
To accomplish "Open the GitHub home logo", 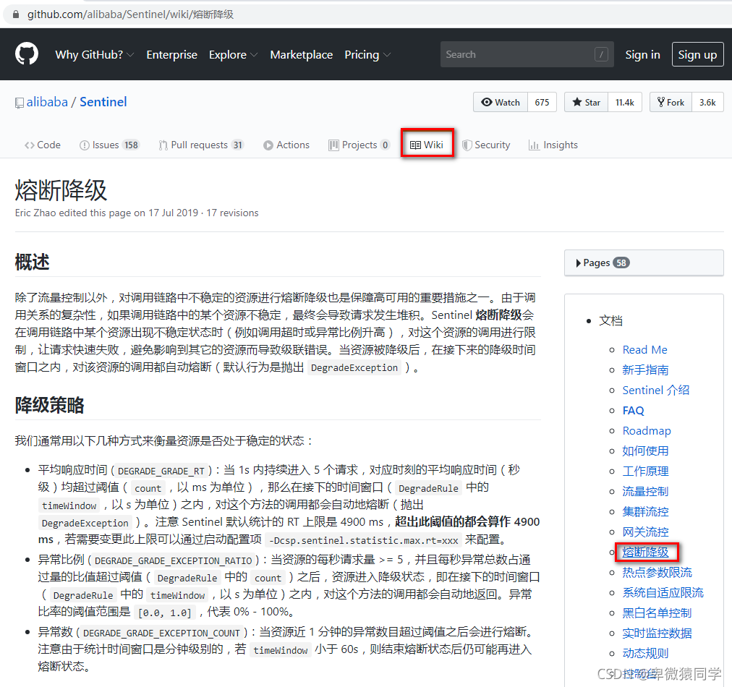I will click(x=27, y=54).
